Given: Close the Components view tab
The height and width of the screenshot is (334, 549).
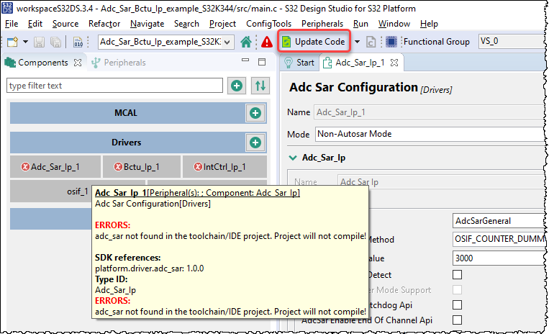Looking at the screenshot, I should 78,63.
